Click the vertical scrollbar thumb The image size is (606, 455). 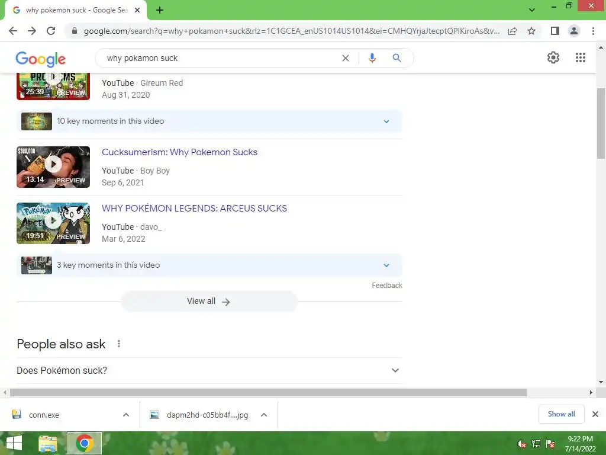tap(601, 123)
